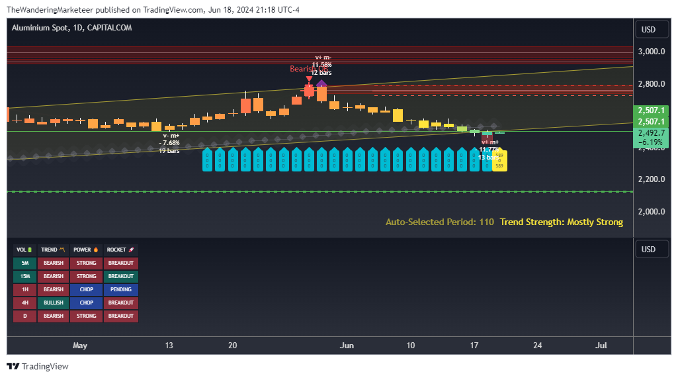This screenshot has height=378, width=678.
Task: Click the 15M timeframe cell
Action: point(24,276)
